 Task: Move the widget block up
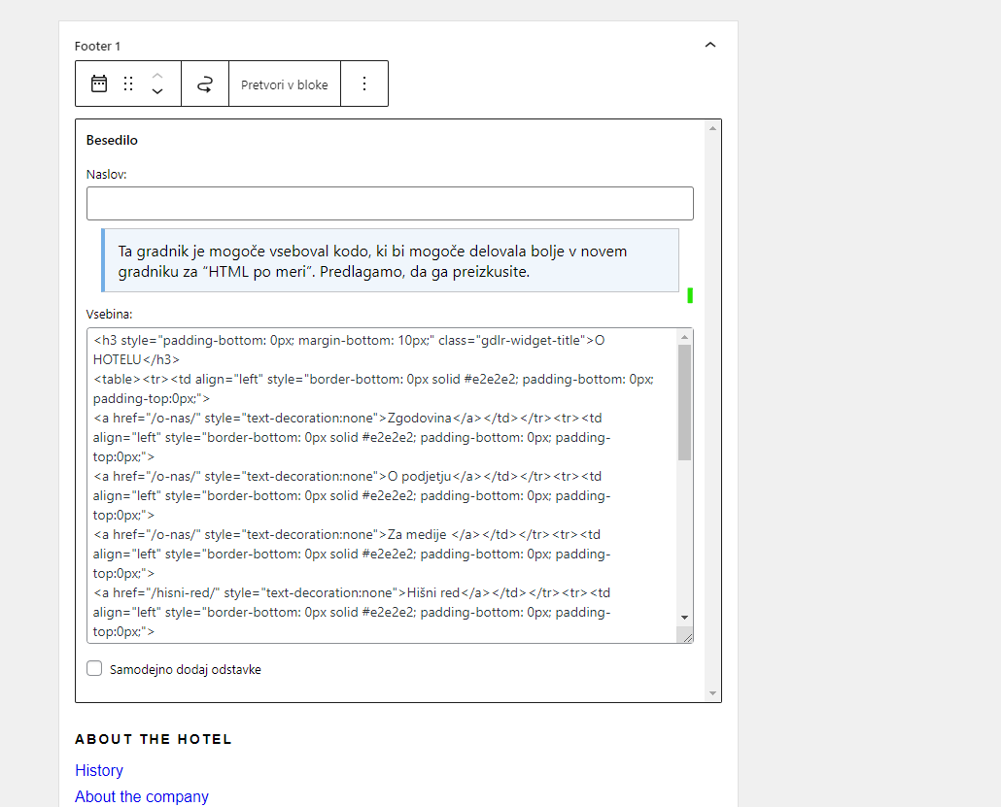pos(157,76)
